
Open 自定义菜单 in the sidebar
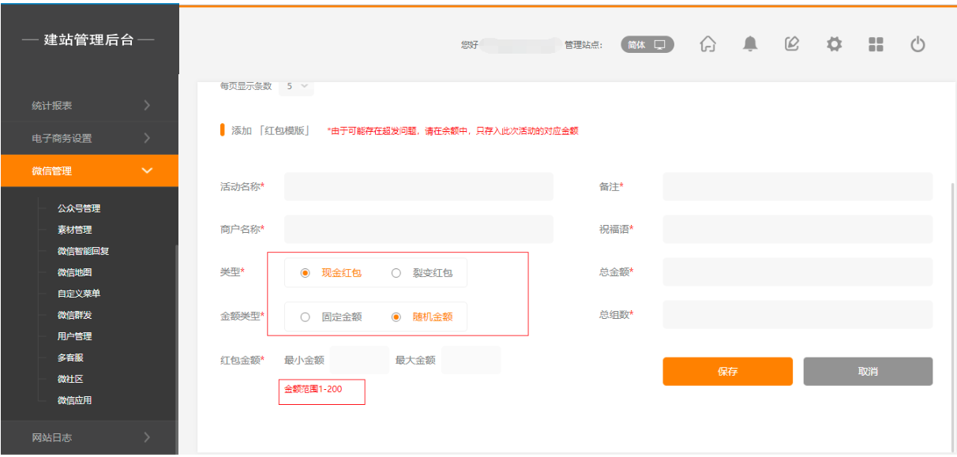click(79, 294)
